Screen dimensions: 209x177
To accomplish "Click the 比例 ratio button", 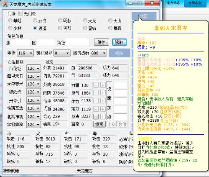I will [111, 124].
